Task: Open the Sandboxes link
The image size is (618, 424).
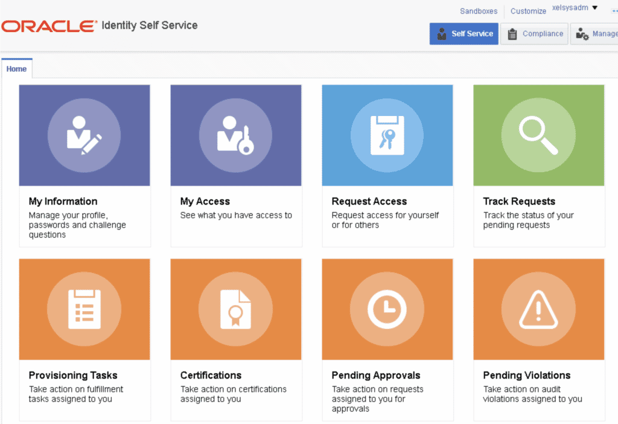Action: coord(478,11)
